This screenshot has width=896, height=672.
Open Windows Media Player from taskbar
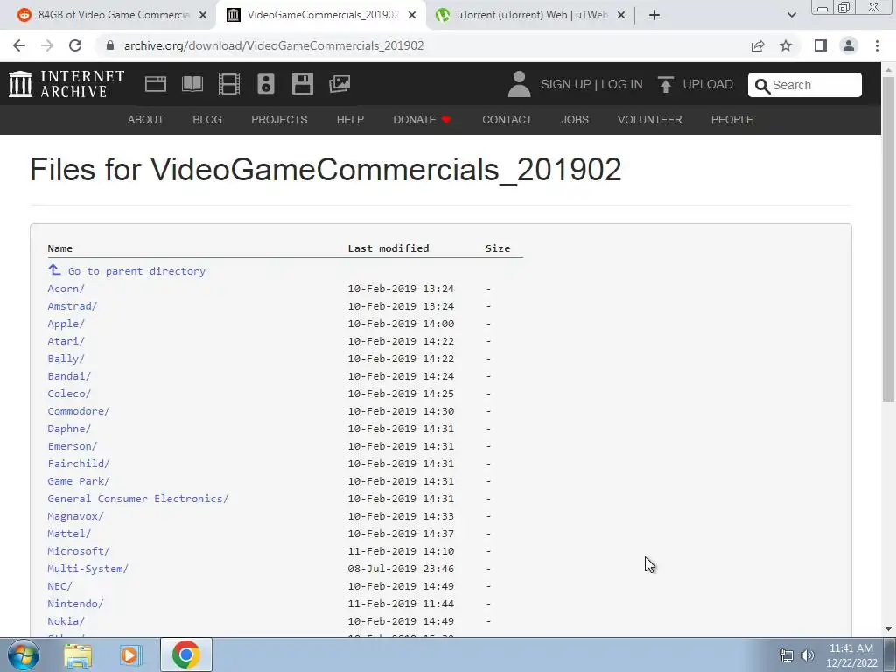130,655
